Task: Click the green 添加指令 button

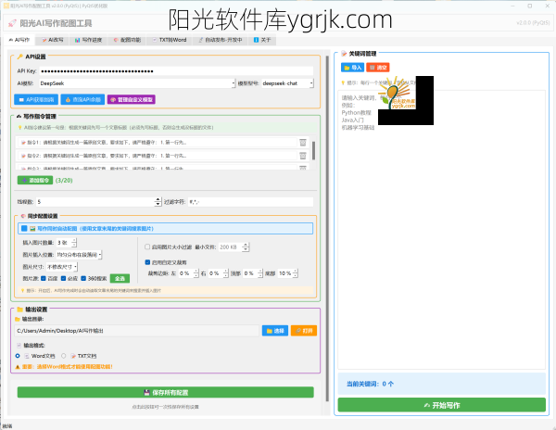Action: (35, 180)
